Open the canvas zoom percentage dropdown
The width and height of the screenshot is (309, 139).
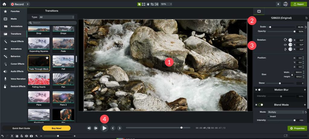[166, 4]
